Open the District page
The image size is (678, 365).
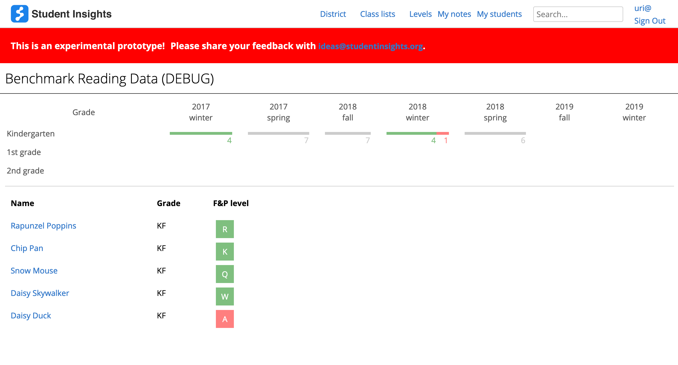(333, 14)
